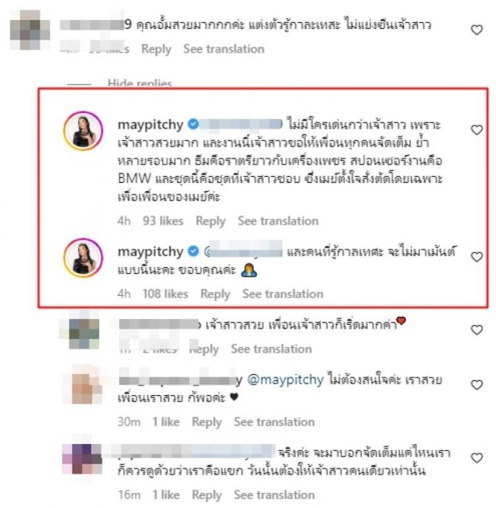Like the top comment with heart icon
This screenshot has height=508, width=496.
[477, 30]
